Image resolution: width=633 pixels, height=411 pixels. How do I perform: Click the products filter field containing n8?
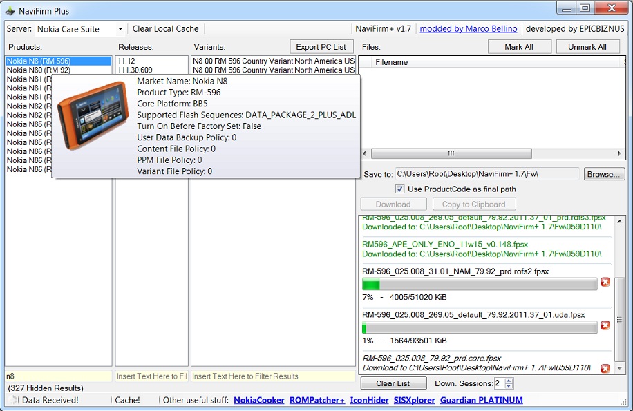pyautogui.click(x=59, y=376)
